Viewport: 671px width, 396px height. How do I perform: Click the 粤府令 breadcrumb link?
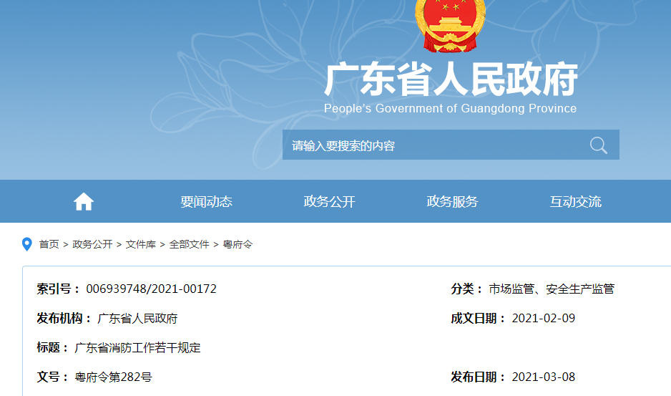coord(237,244)
